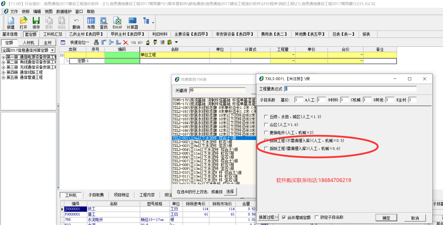Screen dimensions: 443x225
Task: Expand 第四册 通信线路工程 tree node
Action: click(x=3, y=72)
